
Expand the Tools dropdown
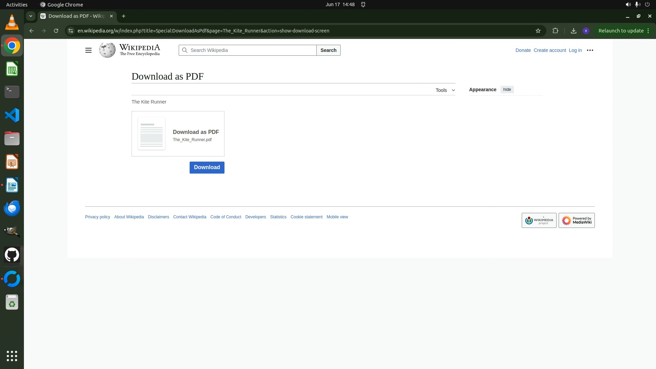click(445, 90)
